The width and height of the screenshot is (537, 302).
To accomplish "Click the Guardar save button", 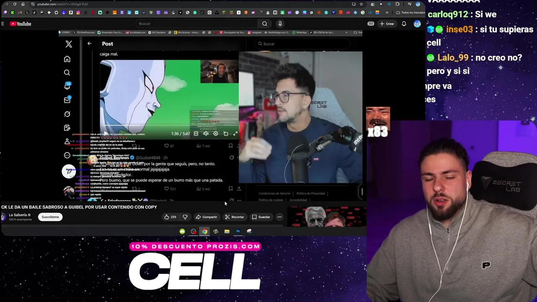I will pos(261,217).
